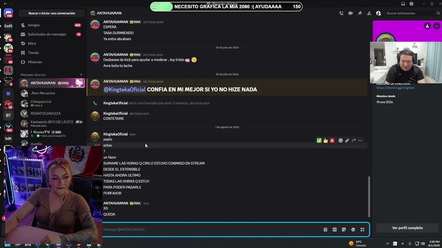Open the sticker picker
442x248 pixels.
point(344,229)
